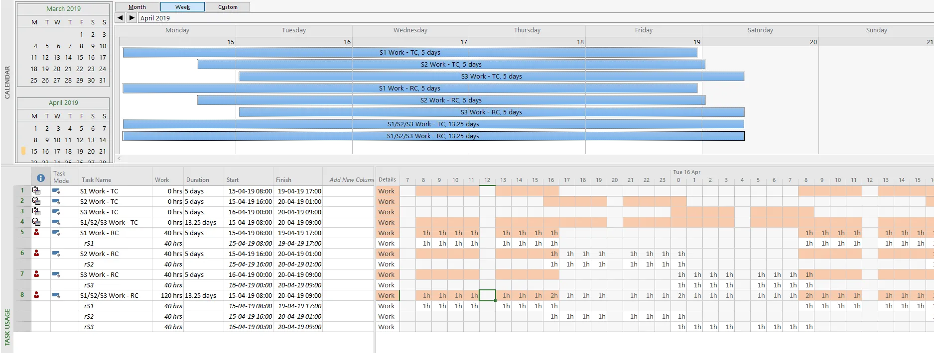Click auto-scheduled task mode icon for S2 Work - TC
The height and width of the screenshot is (353, 934).
[x=56, y=201]
